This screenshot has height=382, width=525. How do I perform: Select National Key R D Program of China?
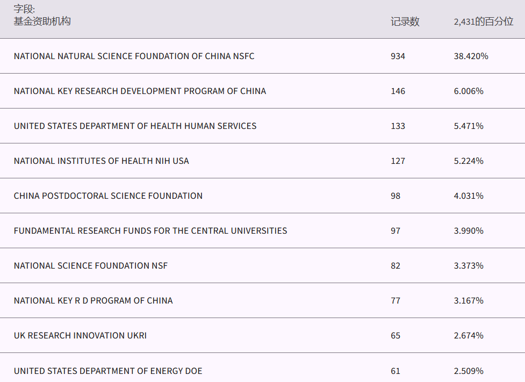click(93, 301)
